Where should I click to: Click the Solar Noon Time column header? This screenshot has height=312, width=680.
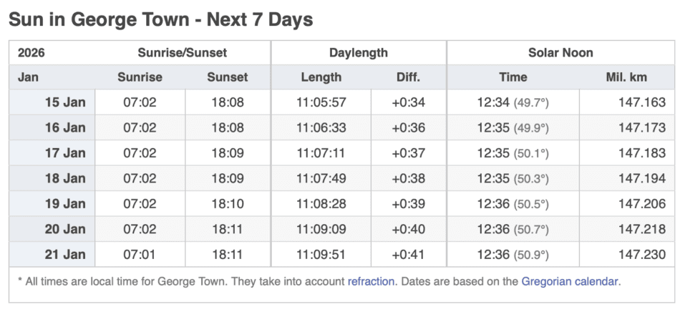click(x=513, y=77)
